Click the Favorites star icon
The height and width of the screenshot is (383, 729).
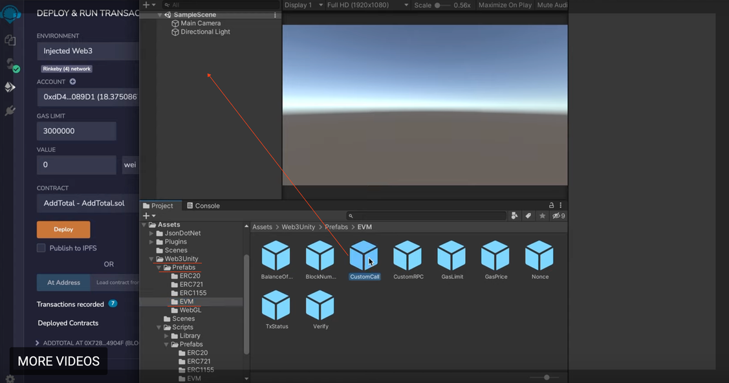click(542, 215)
